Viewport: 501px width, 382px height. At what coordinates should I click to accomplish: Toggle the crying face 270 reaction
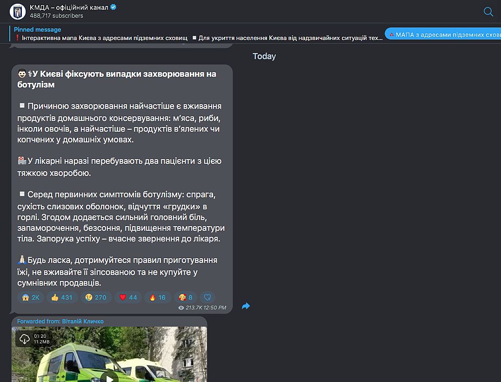pyautogui.click(x=95, y=297)
